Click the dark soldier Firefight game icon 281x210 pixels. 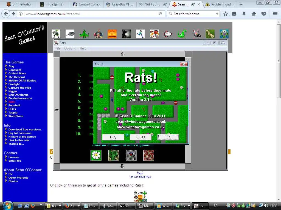point(126,34)
